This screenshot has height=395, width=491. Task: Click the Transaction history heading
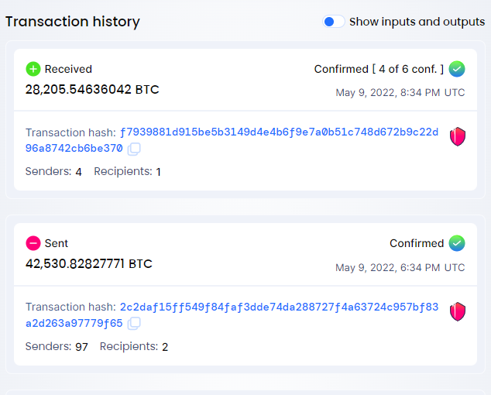coord(73,22)
